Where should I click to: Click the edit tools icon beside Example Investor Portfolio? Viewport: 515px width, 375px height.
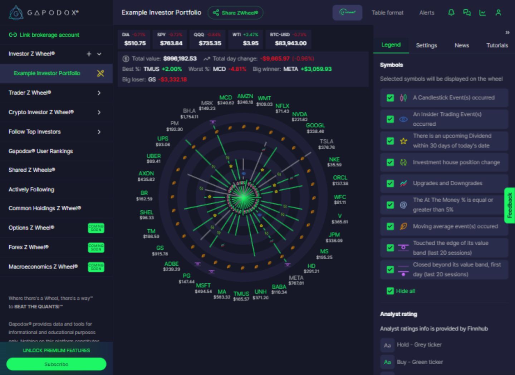(100, 73)
